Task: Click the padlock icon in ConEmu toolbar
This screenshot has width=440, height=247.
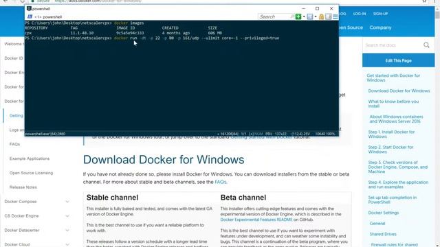Action: 321,16
